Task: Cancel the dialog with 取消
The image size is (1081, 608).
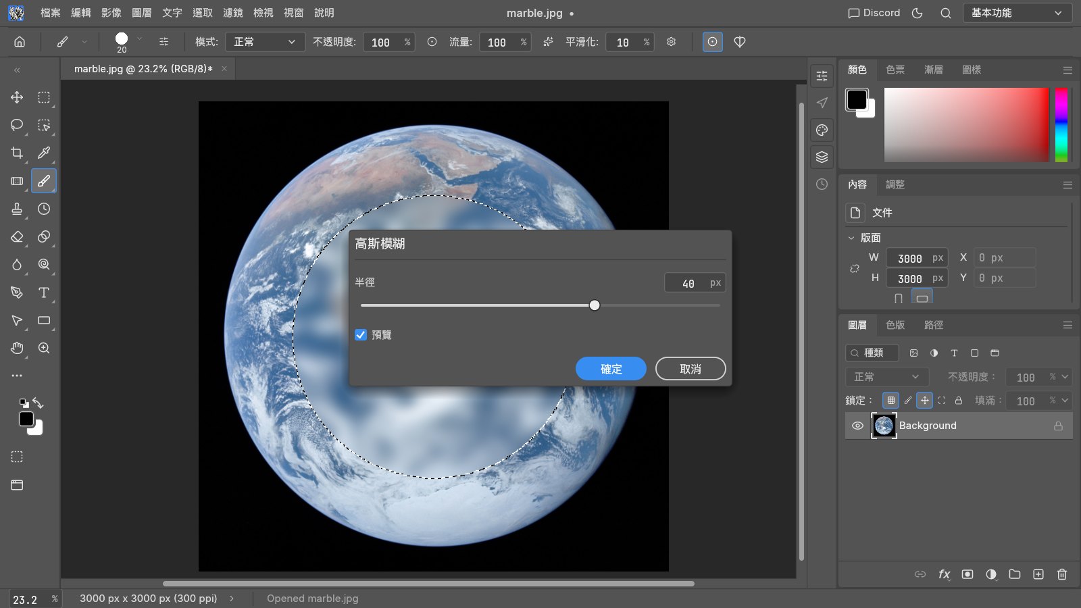Action: [690, 369]
